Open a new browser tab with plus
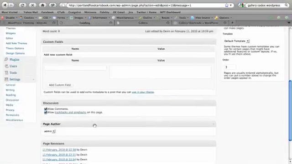 (x=232, y=23)
